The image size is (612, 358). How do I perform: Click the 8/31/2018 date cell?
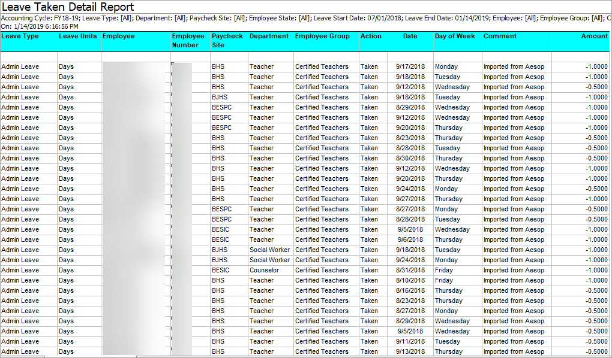[410, 270]
